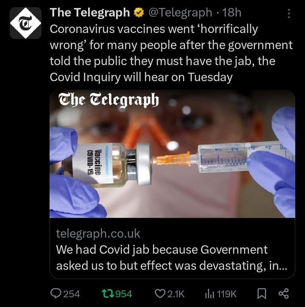Click the 954 reposts count
Image resolution: width=305 pixels, height=307 pixels.
pyautogui.click(x=124, y=294)
